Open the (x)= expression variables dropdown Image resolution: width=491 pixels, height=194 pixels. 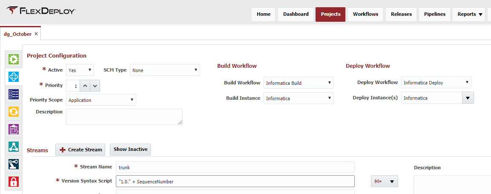(385, 181)
